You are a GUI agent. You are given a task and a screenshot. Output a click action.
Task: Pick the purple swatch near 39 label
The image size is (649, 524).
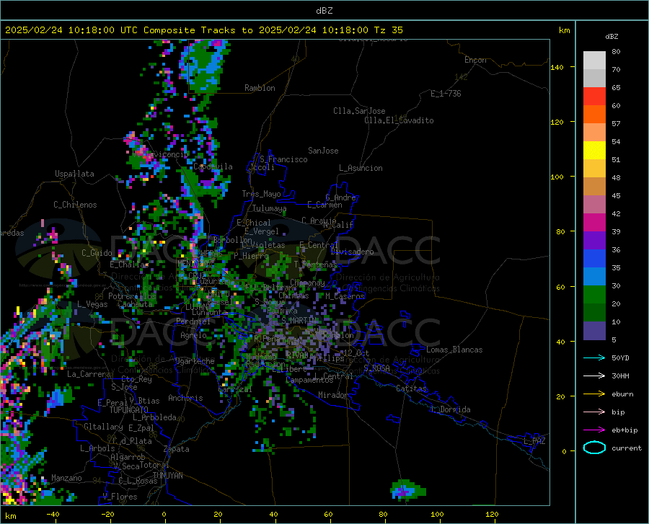pos(594,241)
